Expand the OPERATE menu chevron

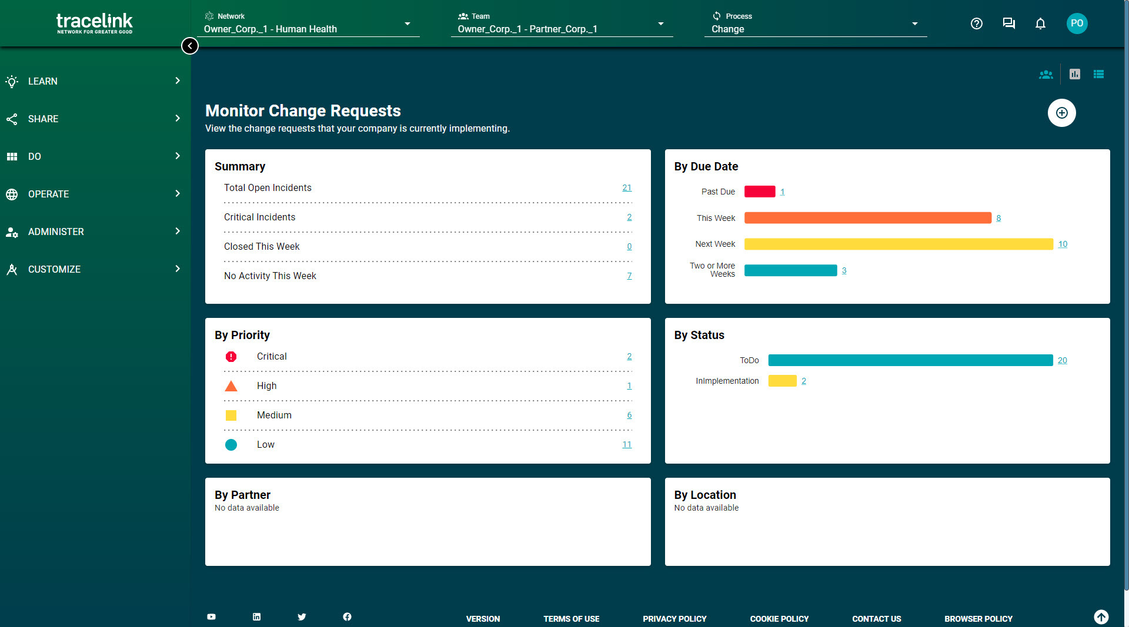click(178, 193)
